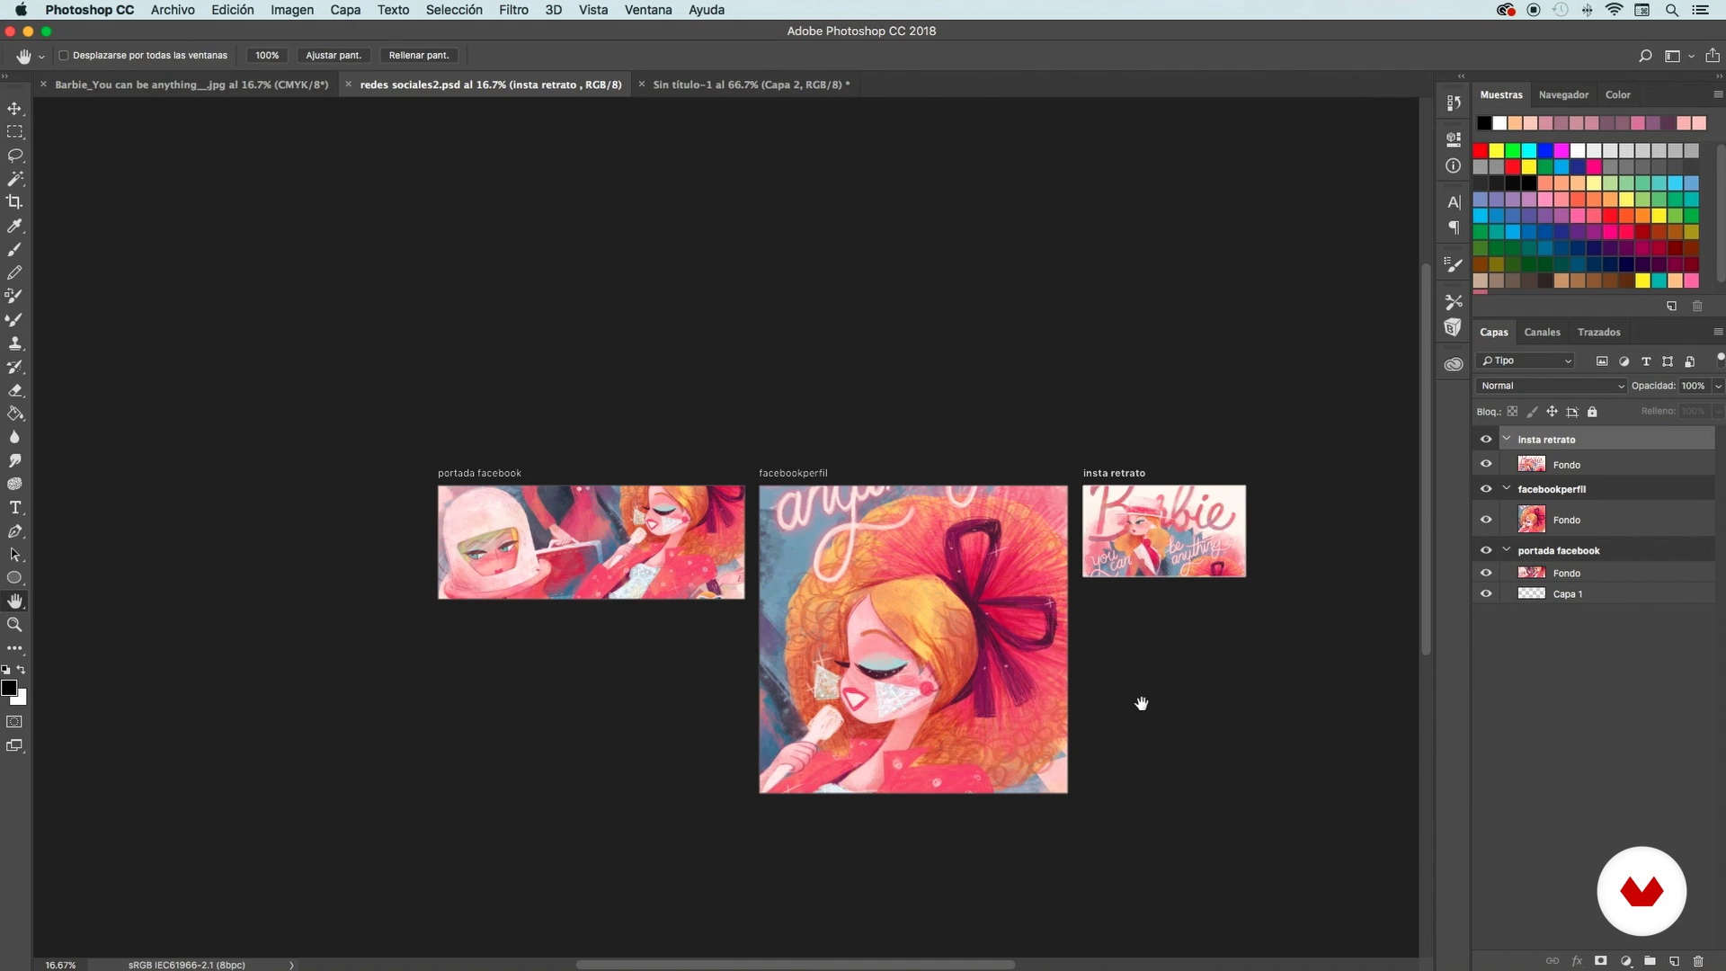The height and width of the screenshot is (971, 1726).
Task: Hide the Fondo layer under portada facebook
Action: click(x=1486, y=573)
